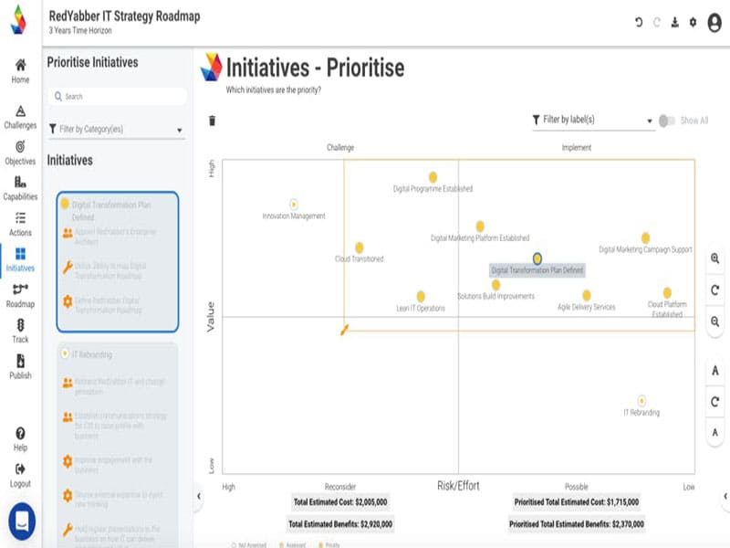730x548 pixels.
Task: Click the trash delete icon
Action: [x=213, y=121]
